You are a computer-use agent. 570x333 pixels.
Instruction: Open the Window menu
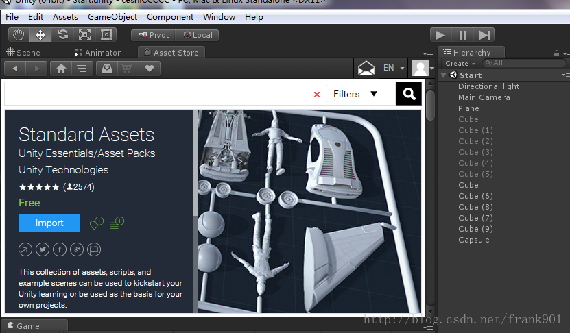pyautogui.click(x=219, y=17)
